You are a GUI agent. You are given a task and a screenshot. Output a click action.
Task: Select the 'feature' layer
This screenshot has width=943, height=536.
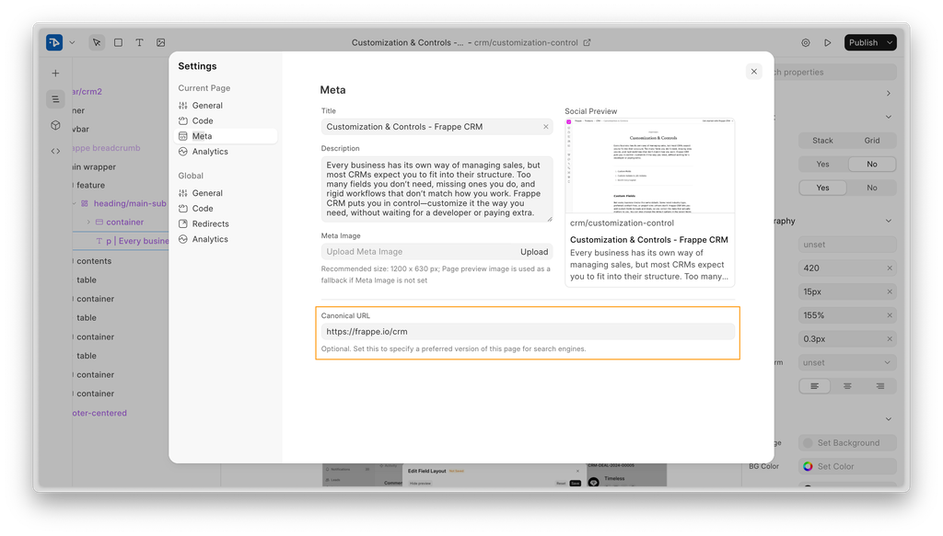pyautogui.click(x=90, y=186)
